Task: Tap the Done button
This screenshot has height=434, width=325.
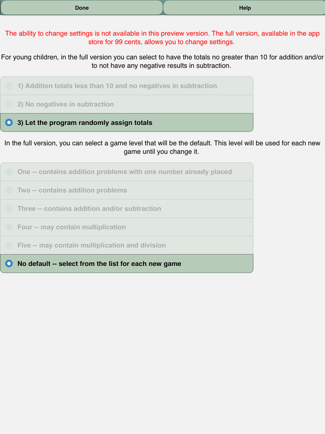Action: click(82, 8)
